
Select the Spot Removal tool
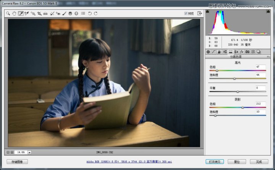click(x=52, y=13)
